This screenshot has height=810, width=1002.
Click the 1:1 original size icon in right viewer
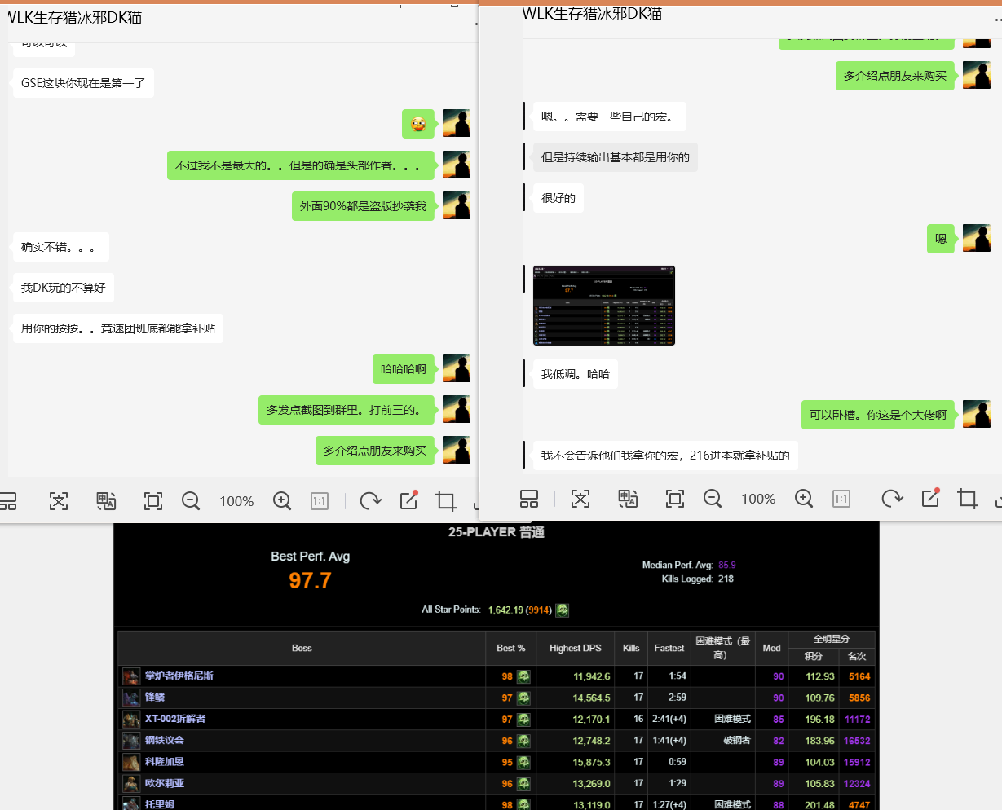(841, 499)
